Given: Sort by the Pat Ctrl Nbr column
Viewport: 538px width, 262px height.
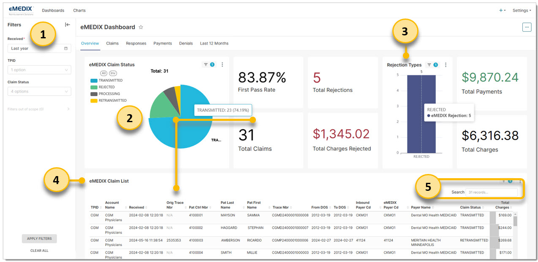Looking at the screenshot, I should tap(200, 207).
